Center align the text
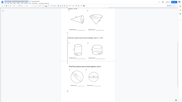Image resolution: width=182 pixels, height=102 pixels. pyautogui.click(x=60, y=6)
